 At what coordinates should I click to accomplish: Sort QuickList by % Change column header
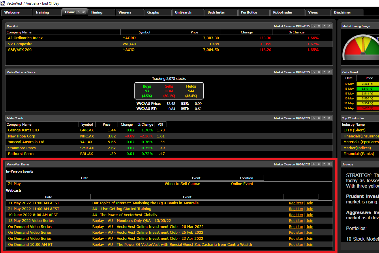pyautogui.click(x=297, y=32)
